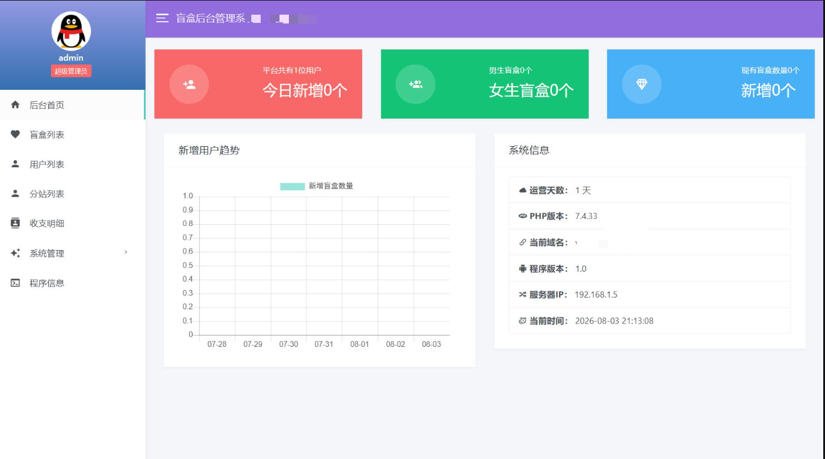Screen dimensions: 825x459
Task: Click the diamond icon on blue card
Action: pos(642,84)
